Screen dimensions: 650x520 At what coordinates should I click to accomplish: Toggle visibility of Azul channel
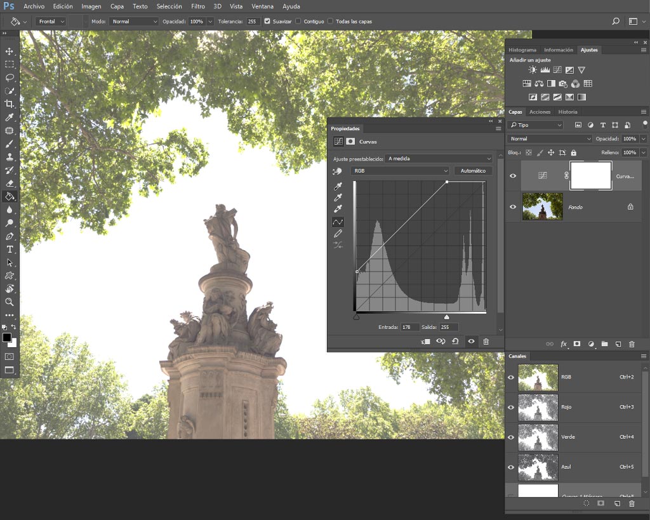point(511,467)
